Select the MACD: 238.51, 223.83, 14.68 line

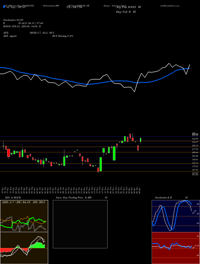click(22, 26)
